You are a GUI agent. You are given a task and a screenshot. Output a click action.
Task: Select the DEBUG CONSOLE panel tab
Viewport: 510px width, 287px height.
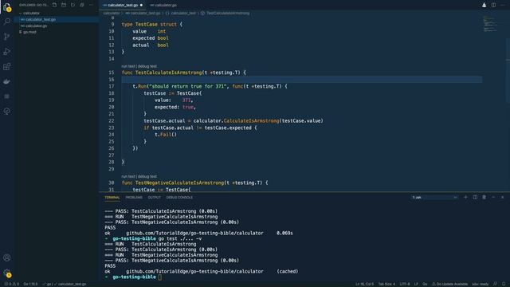click(179, 198)
